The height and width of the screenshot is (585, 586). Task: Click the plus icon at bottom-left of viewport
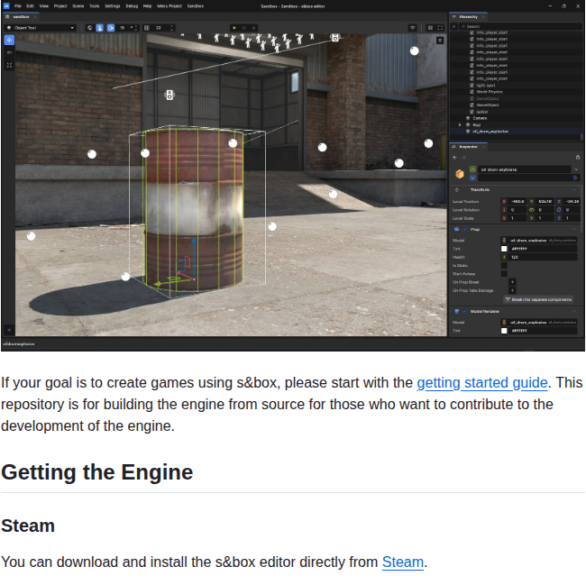point(9,330)
